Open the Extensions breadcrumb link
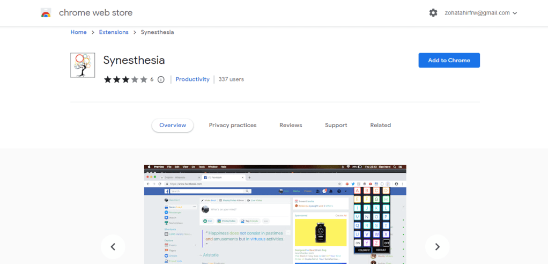Image resolution: width=548 pixels, height=264 pixels. coord(114,32)
